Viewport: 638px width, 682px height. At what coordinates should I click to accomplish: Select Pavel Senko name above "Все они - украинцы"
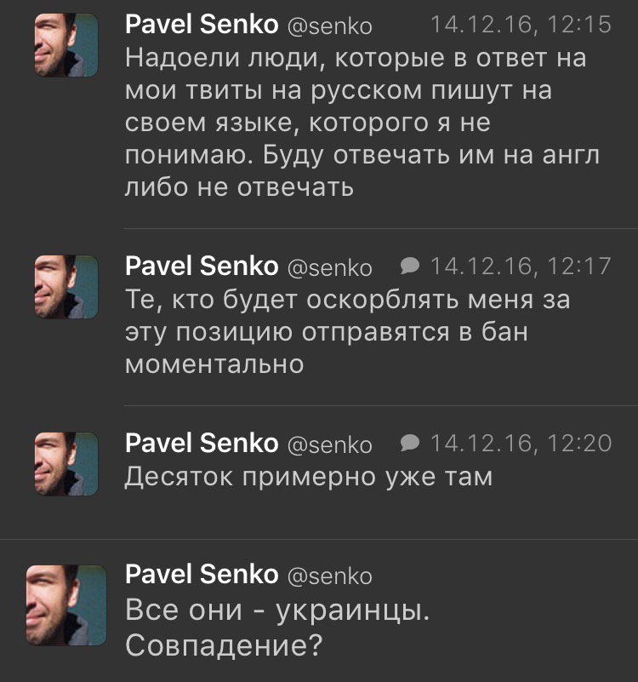(202, 575)
